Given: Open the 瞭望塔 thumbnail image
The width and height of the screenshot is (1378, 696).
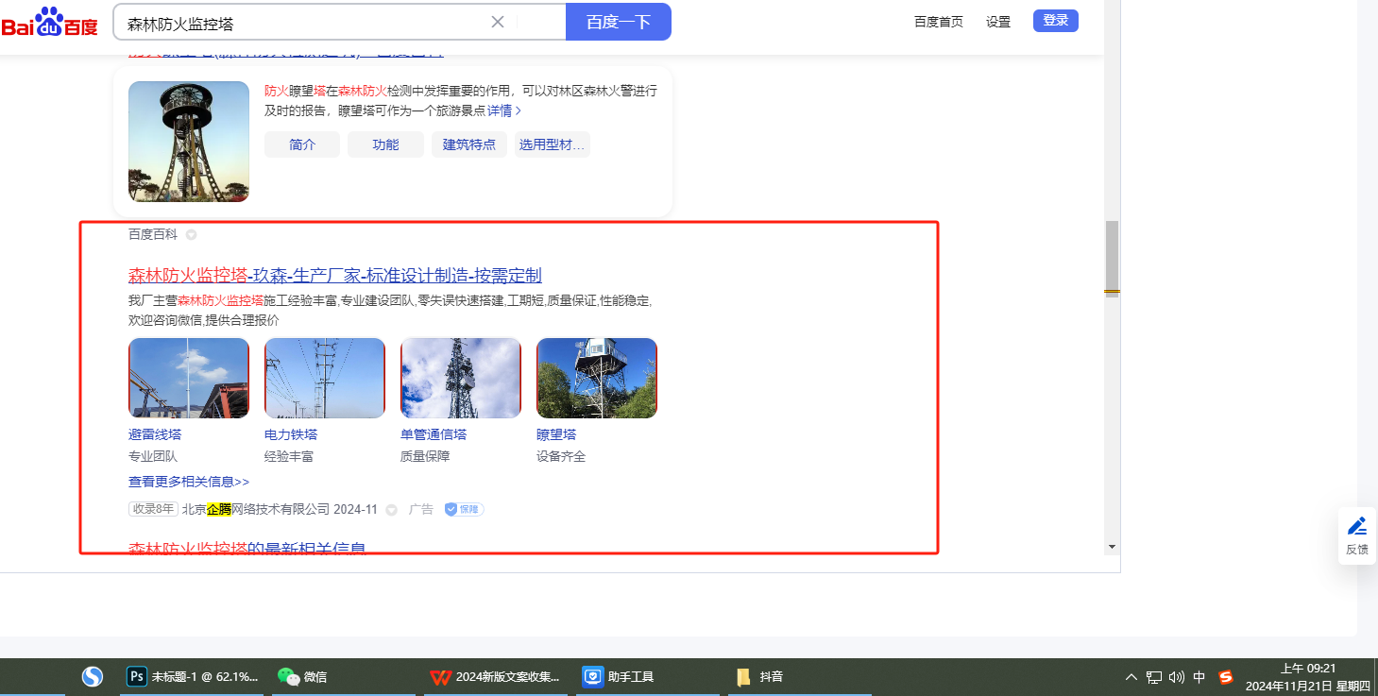Looking at the screenshot, I should pos(596,379).
